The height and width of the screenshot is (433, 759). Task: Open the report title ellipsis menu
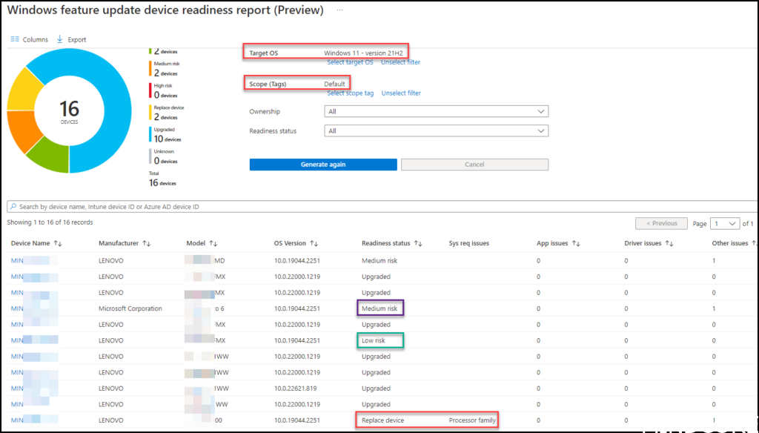tap(339, 10)
